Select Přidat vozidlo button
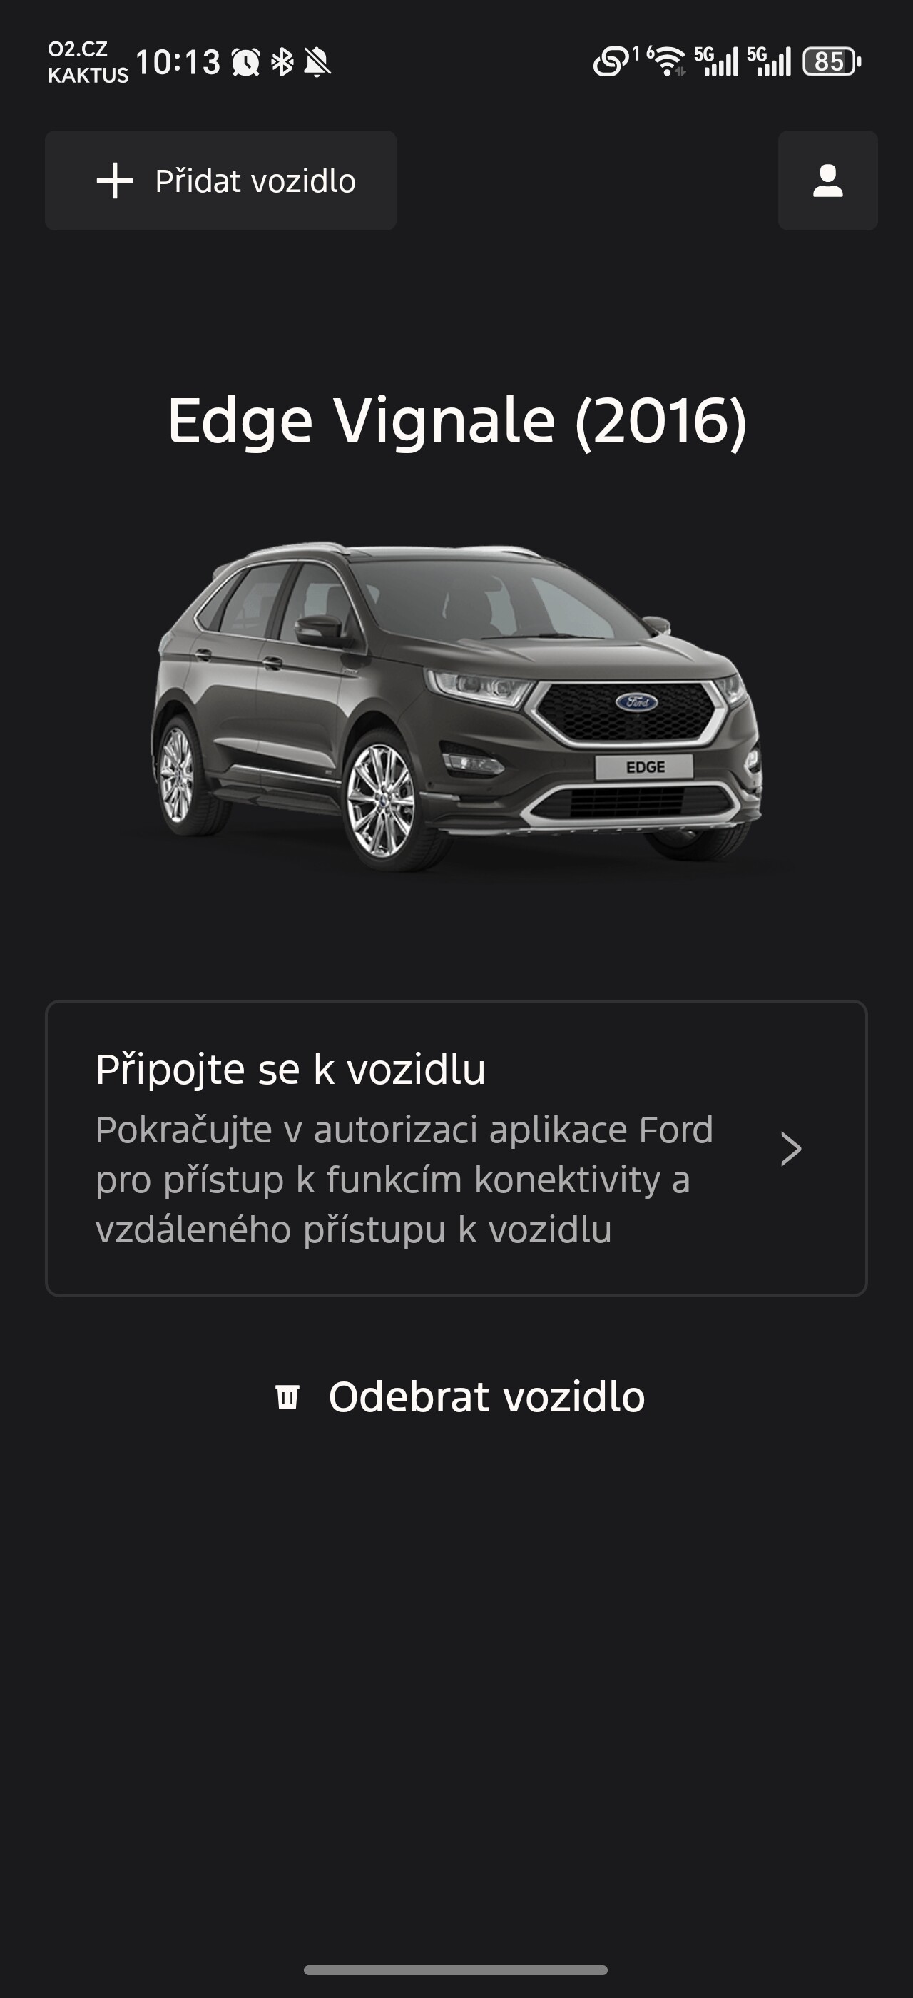 (221, 181)
